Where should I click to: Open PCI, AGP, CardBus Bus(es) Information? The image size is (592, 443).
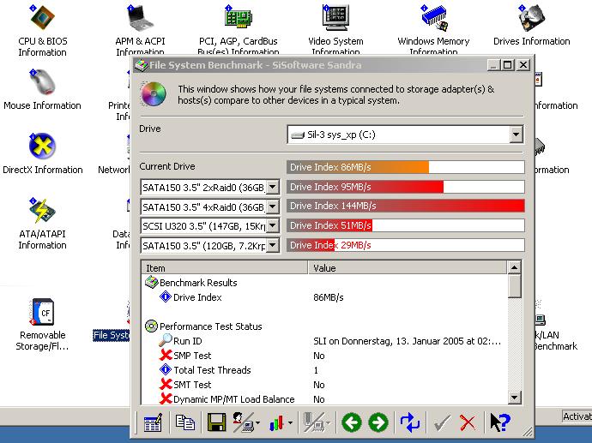coord(239,28)
